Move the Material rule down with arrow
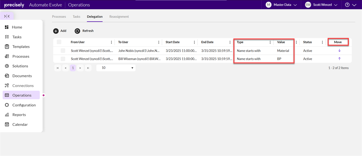Screen dimensions: 362x156 tap(339, 50)
